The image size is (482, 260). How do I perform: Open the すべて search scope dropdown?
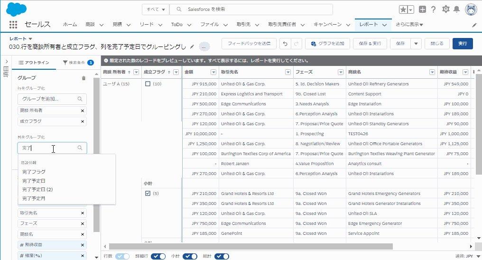[156, 9]
